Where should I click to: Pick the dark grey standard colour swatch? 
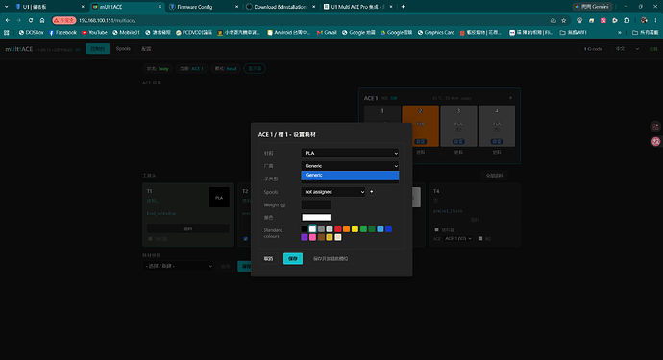click(321, 229)
